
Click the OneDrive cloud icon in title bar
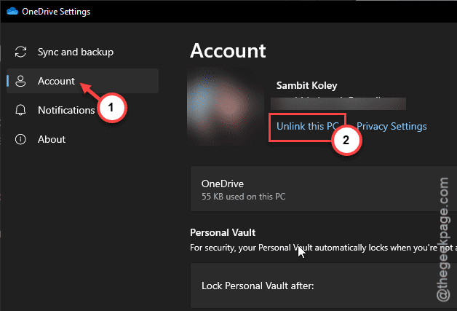tap(12, 11)
